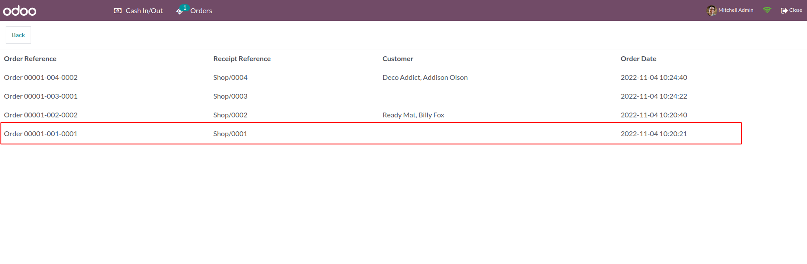Click the Mitchell Admin username
807x264 pixels.
tap(736, 10)
